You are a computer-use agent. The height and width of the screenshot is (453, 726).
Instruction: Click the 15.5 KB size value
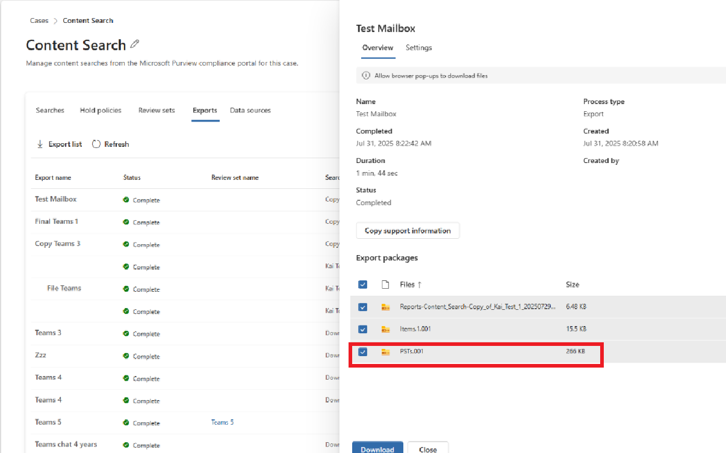click(576, 329)
